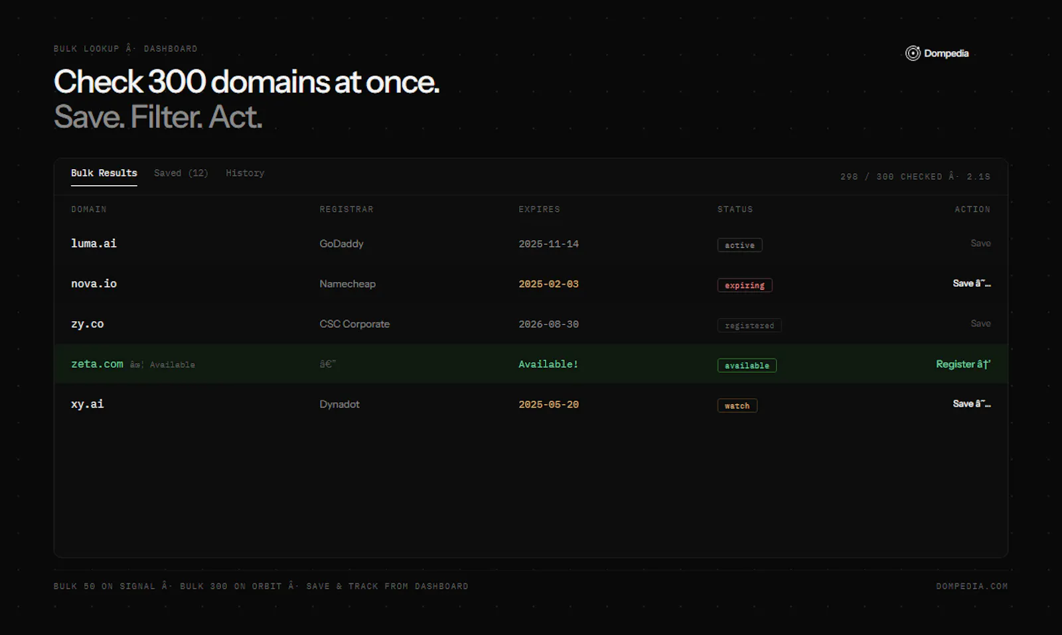Click the watch status badge

click(737, 405)
